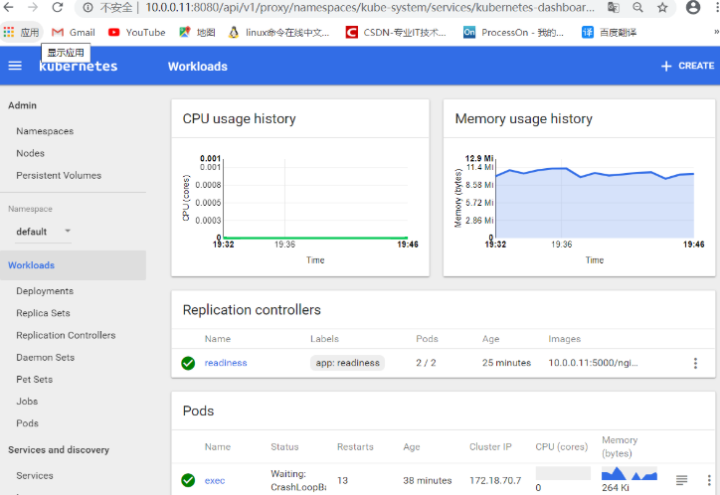Open Jobs in the sidebar
Image resolution: width=720 pixels, height=495 pixels.
27,401
